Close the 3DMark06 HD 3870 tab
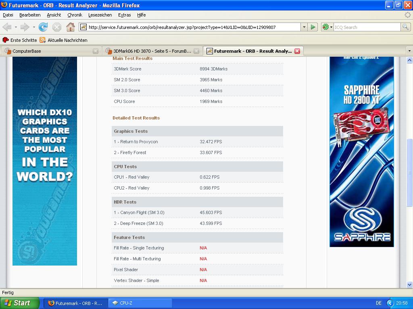Screen dimensions: 413x309 [196, 51]
